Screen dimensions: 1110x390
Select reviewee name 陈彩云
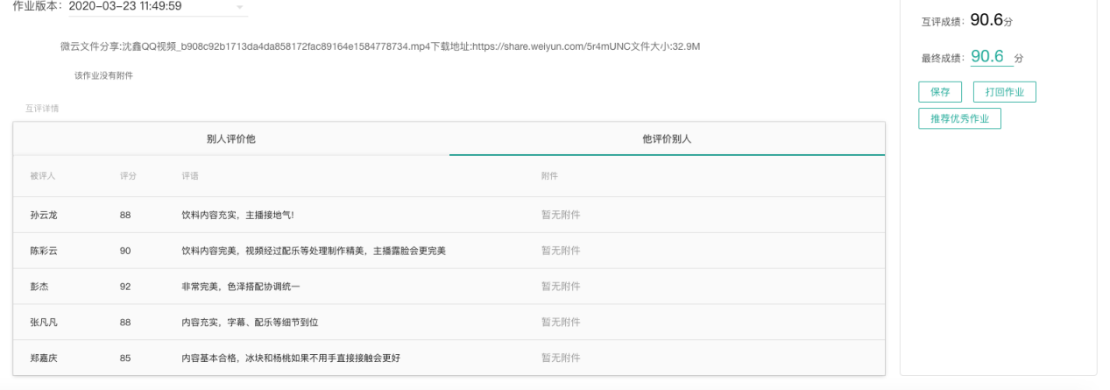point(45,251)
